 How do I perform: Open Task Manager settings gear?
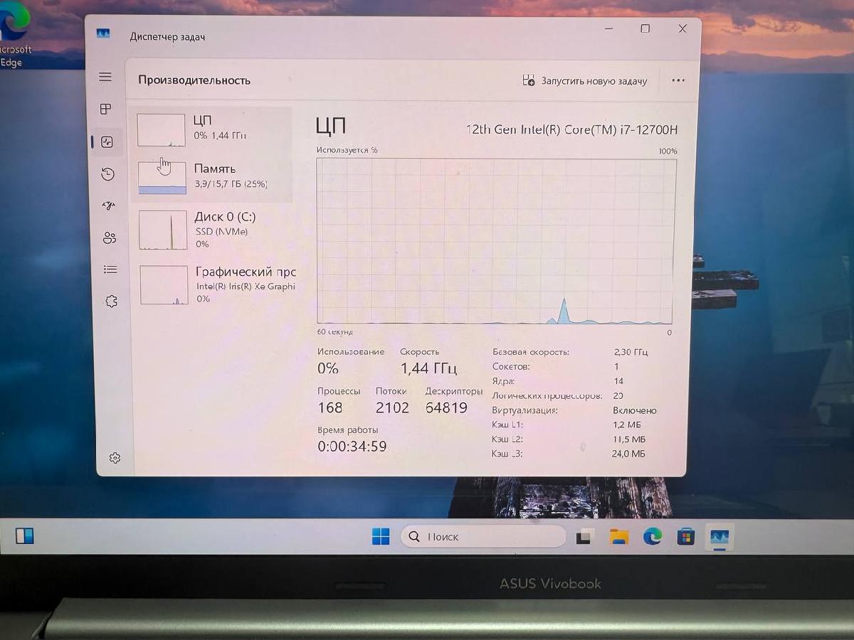(x=114, y=458)
